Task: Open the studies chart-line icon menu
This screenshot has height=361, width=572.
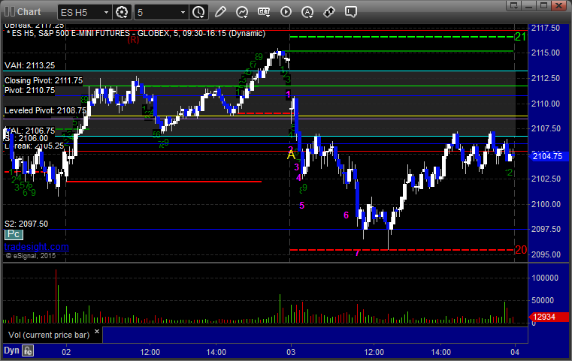Action: [242, 12]
